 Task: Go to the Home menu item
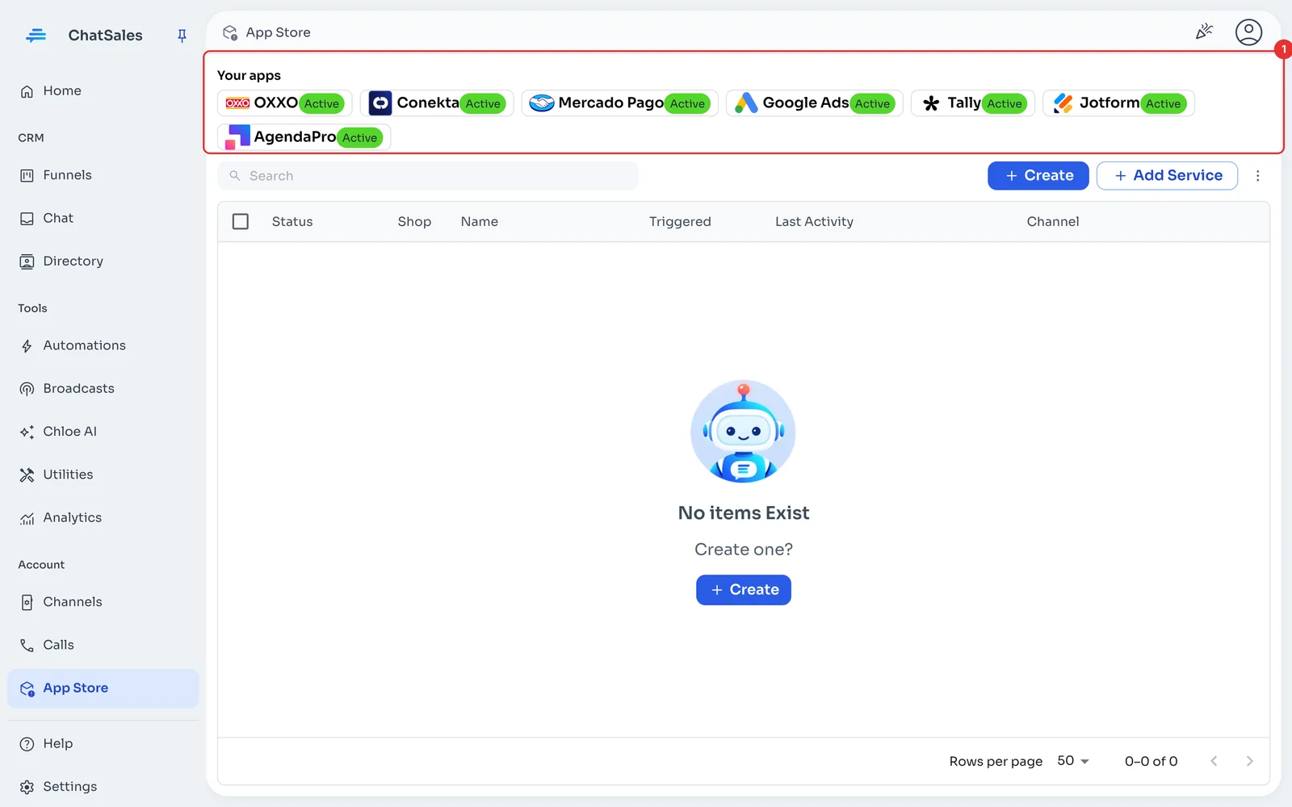point(103,91)
